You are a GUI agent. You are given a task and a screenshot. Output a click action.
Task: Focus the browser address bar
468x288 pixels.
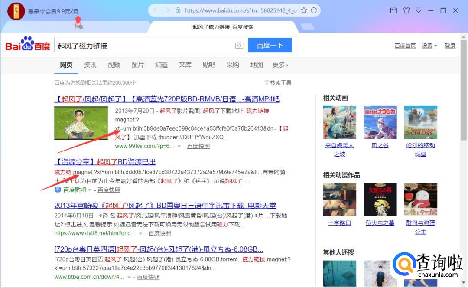(x=234, y=10)
